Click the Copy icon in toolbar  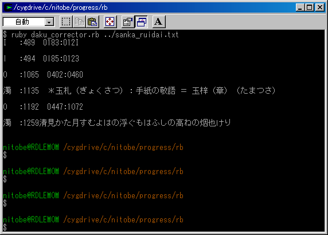pyautogui.click(x=79, y=22)
